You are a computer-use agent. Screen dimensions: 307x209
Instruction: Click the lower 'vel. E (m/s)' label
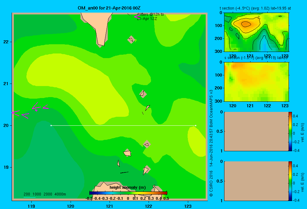tap(303, 182)
